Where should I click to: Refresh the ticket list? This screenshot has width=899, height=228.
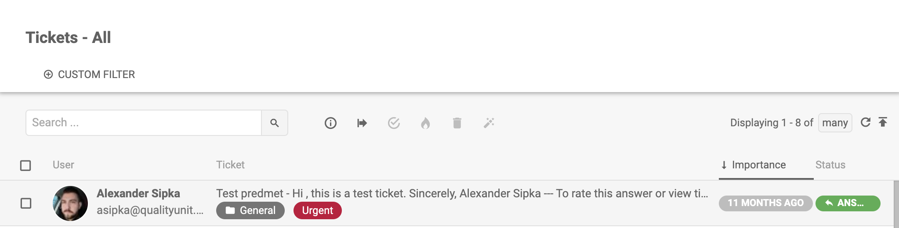(865, 122)
